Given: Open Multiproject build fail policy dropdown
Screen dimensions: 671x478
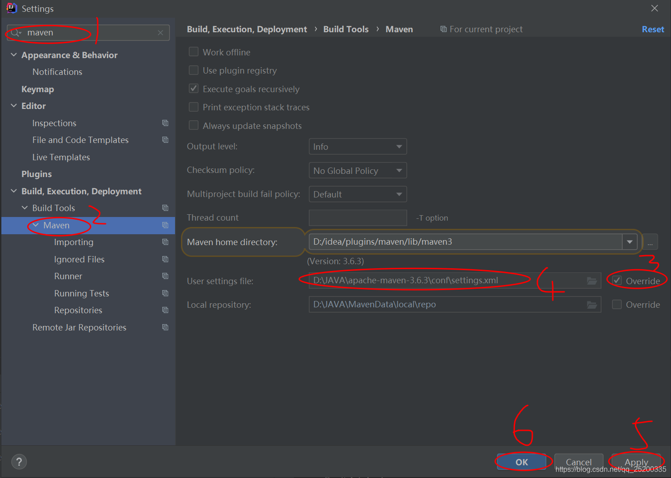Looking at the screenshot, I should 358,194.
